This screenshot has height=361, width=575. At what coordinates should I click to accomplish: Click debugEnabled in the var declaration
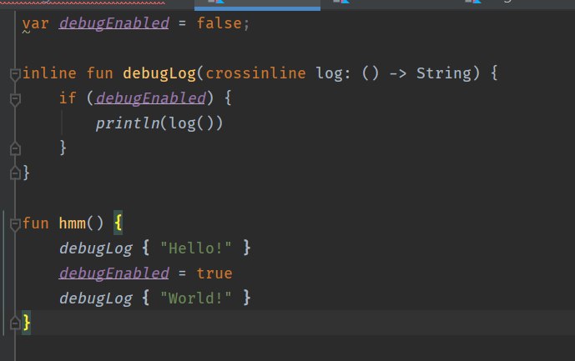point(114,23)
